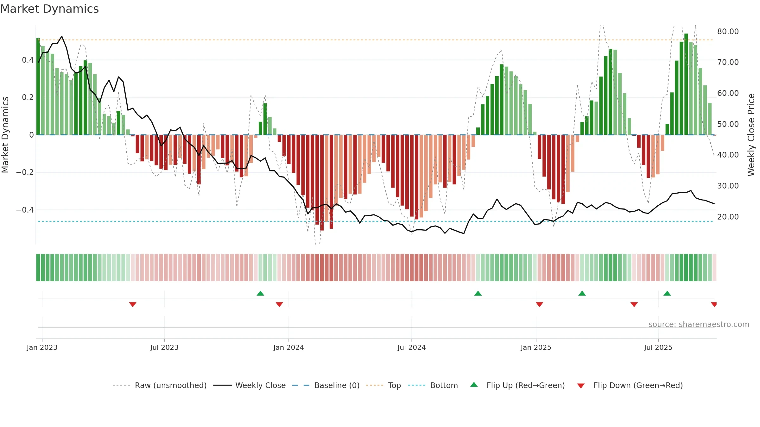
Task: Click the −0.4 left axis label
Action: 25,210
